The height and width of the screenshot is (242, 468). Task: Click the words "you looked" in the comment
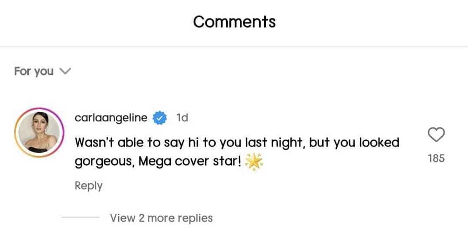(x=366, y=143)
